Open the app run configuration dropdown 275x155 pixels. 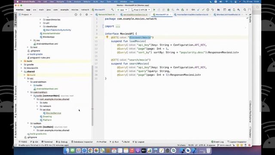(122, 10)
